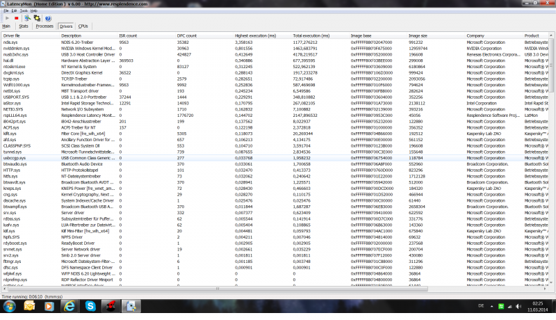The height and width of the screenshot is (320, 556).
Task: Show hidden system tray icons
Action: click(x=491, y=306)
